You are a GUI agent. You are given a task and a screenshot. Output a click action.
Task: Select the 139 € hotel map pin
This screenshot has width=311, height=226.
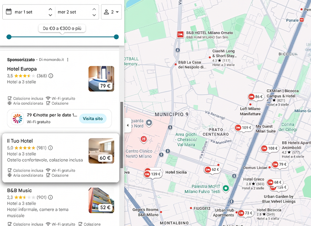click(152, 174)
